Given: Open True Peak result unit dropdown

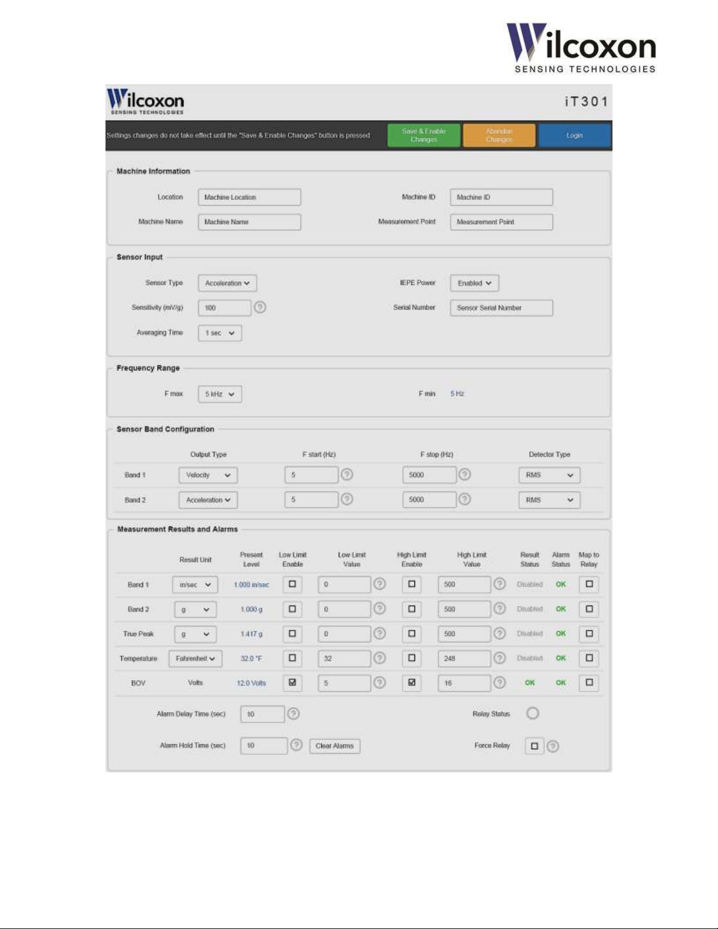Looking at the screenshot, I should [195, 634].
